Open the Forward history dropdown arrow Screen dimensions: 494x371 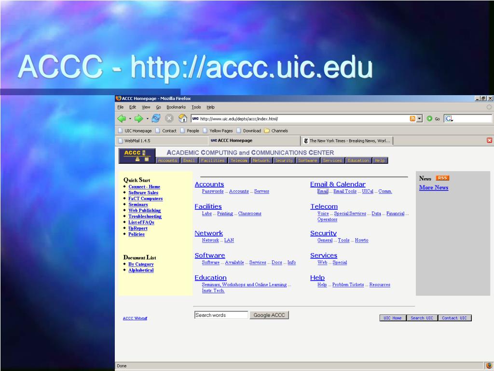[x=147, y=119]
